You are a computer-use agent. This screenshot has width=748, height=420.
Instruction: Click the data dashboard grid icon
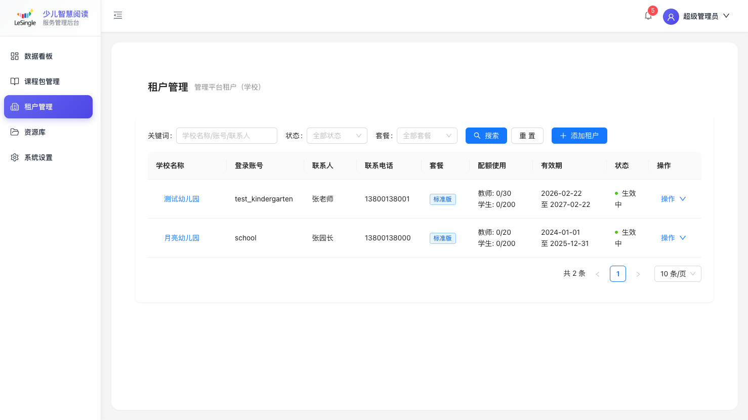(15, 56)
